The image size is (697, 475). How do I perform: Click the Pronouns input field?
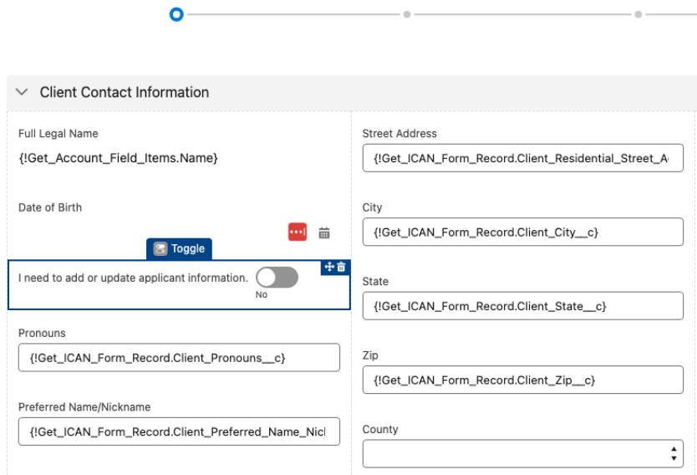[179, 358]
